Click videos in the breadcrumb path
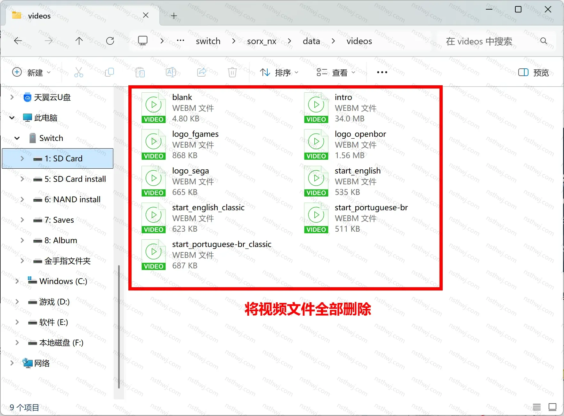Viewport: 564px width, 416px height. 359,41
